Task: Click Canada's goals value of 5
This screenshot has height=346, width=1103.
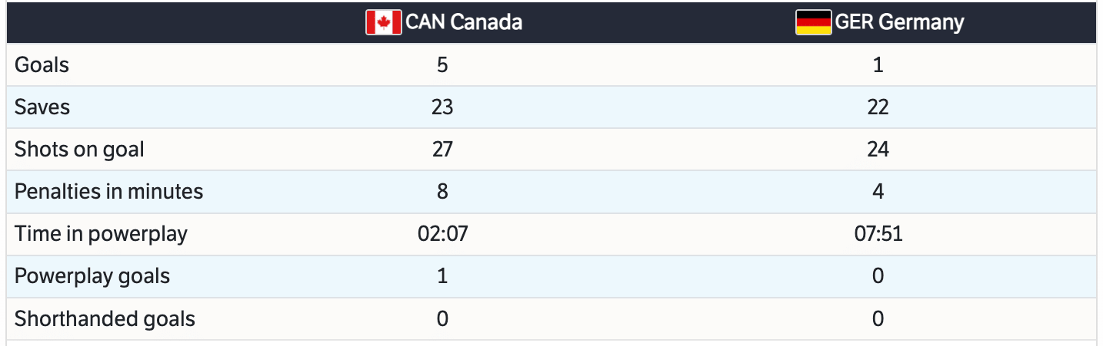Action: 442,65
